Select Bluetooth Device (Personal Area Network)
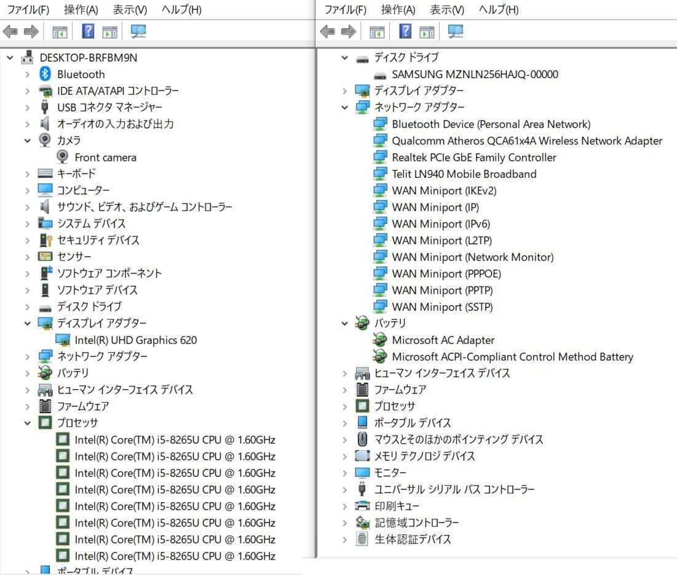 pyautogui.click(x=491, y=124)
